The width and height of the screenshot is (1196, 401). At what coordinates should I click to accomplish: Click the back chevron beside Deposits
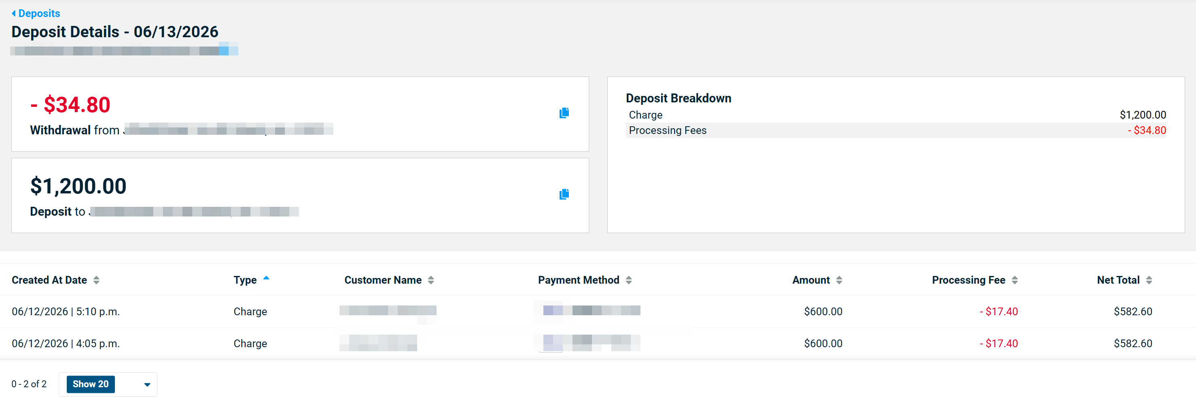(13, 13)
